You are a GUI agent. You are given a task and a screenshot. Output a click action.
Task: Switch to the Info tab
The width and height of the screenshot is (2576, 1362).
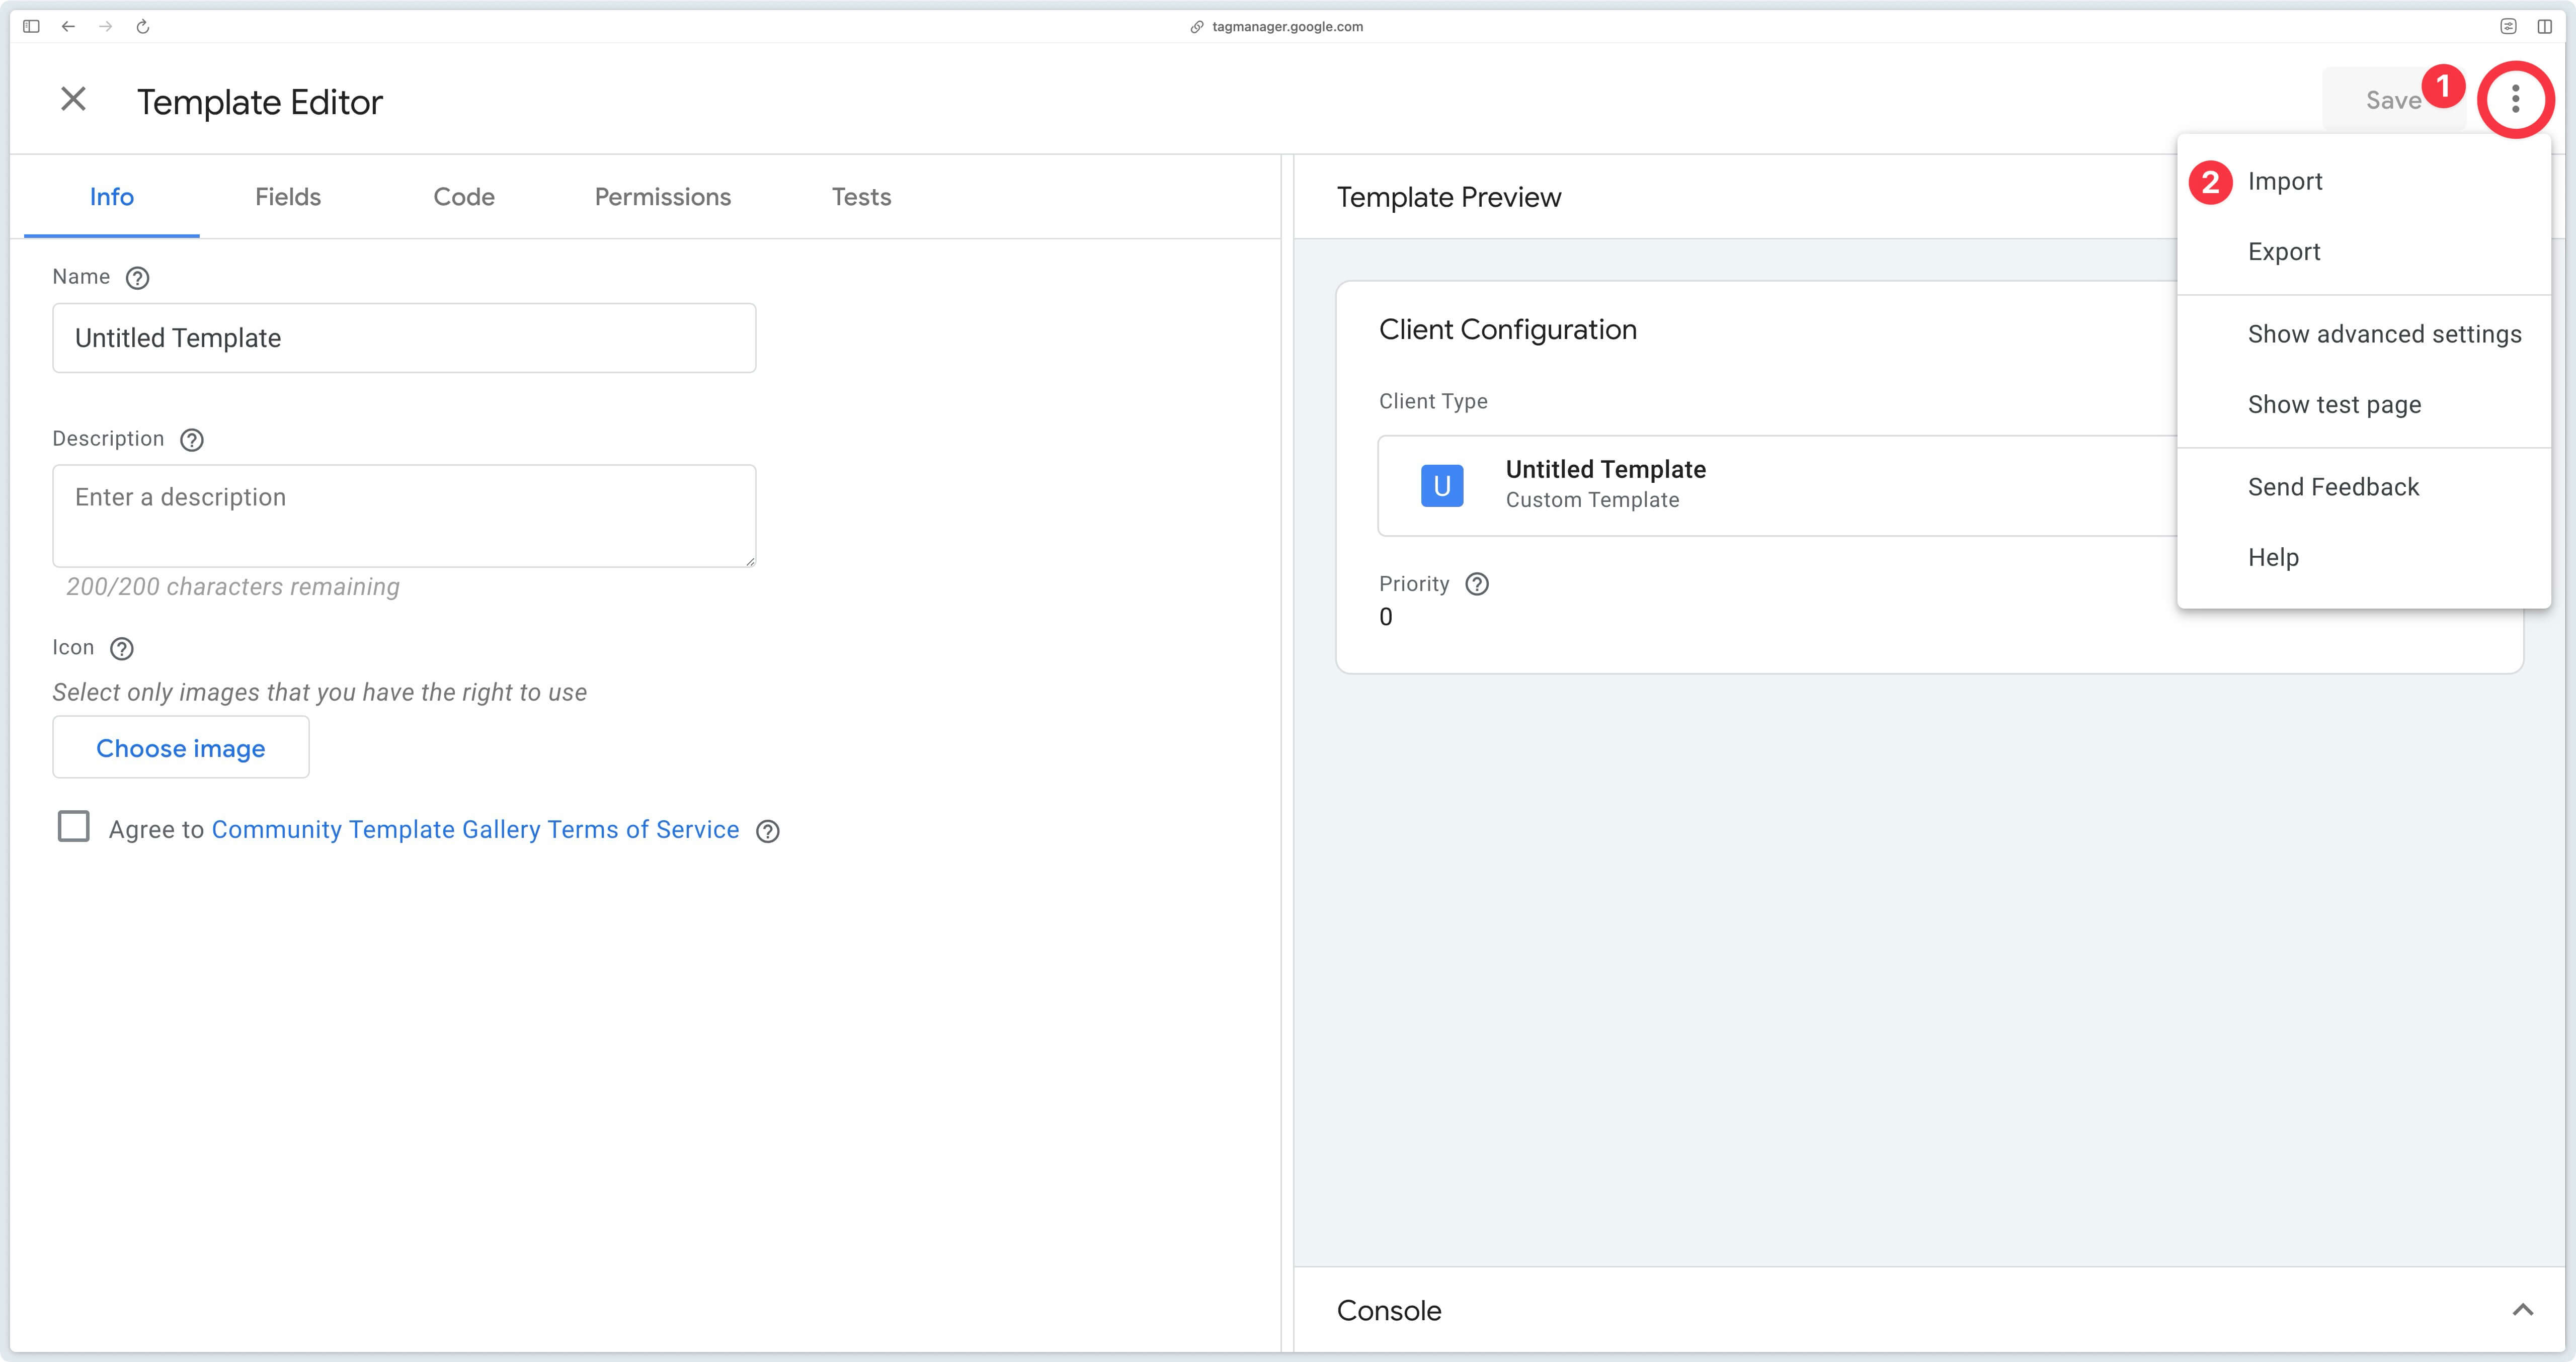tap(112, 197)
